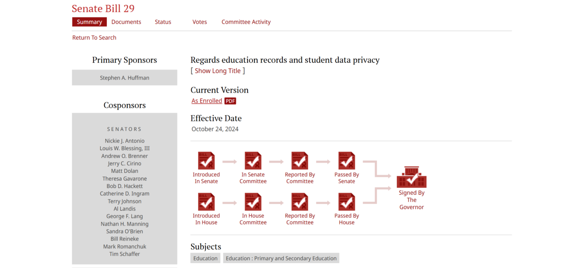Go to the Committee Activity tab
The width and height of the screenshot is (563, 268).
(246, 22)
